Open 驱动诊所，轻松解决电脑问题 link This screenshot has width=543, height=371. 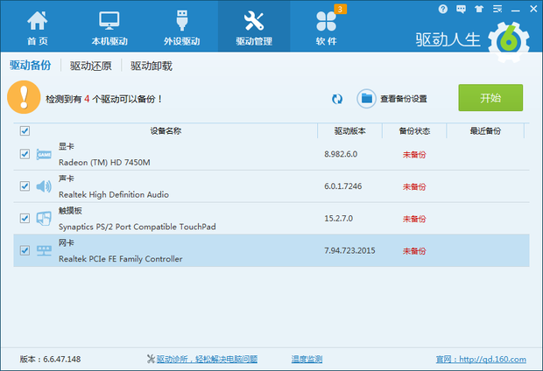click(207, 360)
